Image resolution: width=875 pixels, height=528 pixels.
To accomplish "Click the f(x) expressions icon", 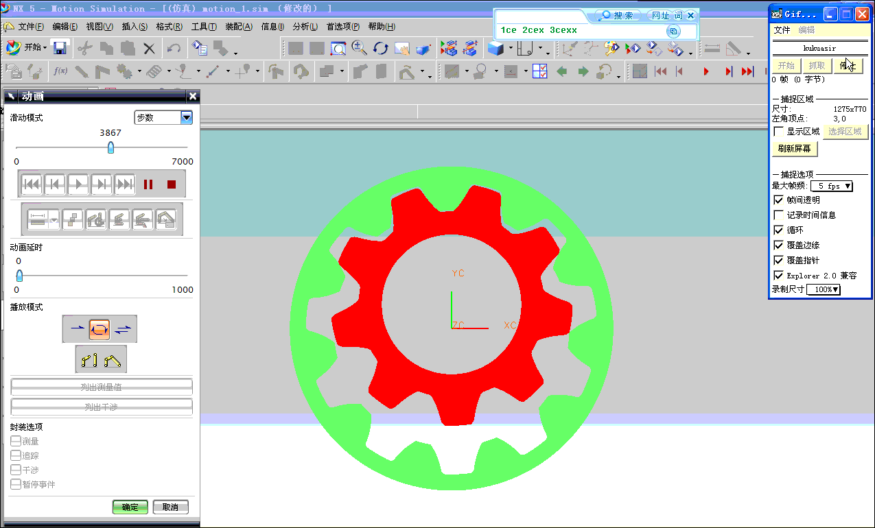I will pyautogui.click(x=60, y=71).
